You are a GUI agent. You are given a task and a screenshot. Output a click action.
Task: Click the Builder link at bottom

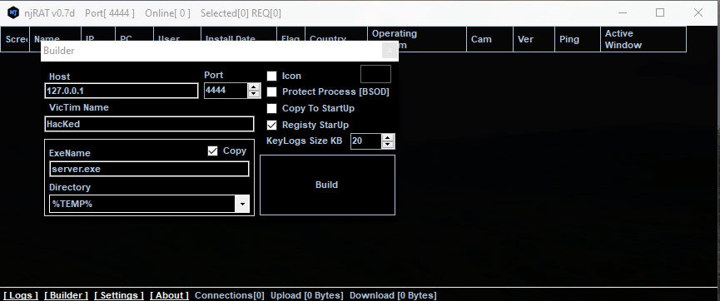click(x=66, y=295)
